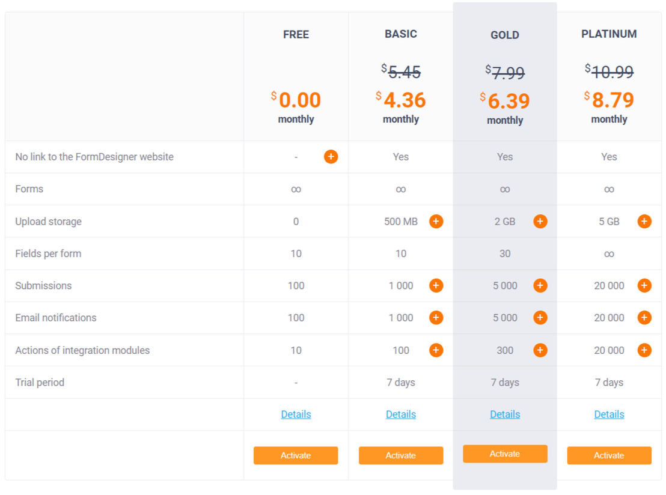Click the crossed-out $10.99 price
Image resolution: width=666 pixels, height=495 pixels.
pos(609,71)
